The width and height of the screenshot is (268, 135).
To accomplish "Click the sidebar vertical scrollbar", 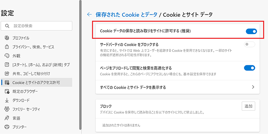I will coord(80,65).
